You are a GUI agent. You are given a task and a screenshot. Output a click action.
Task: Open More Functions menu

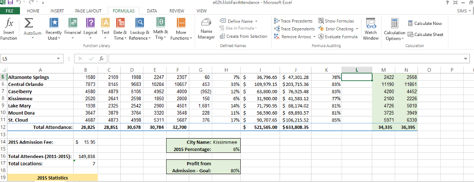click(181, 29)
